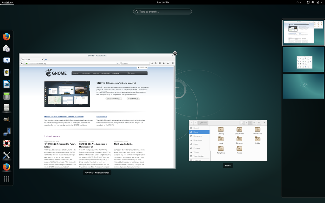Click the Home path button in the Files header

click(x=203, y=123)
